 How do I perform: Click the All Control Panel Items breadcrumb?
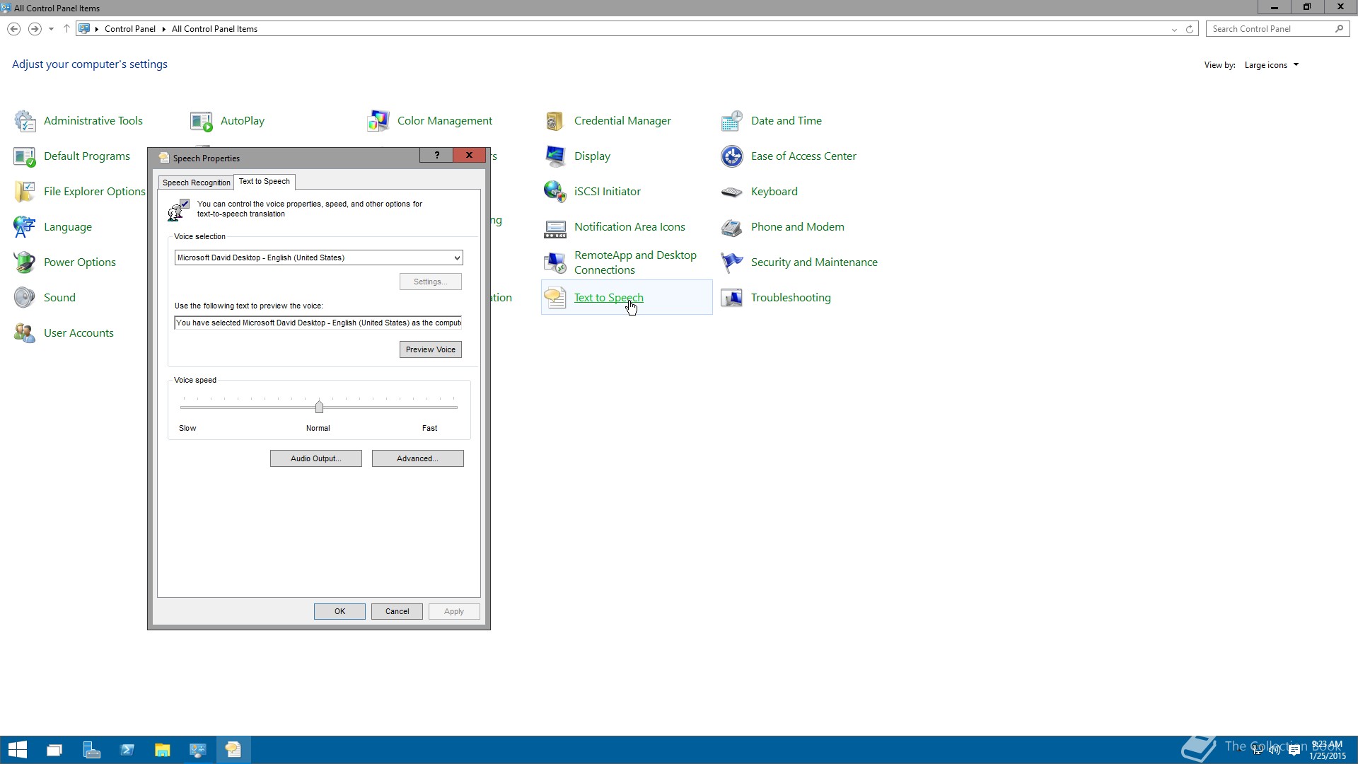coord(214,29)
